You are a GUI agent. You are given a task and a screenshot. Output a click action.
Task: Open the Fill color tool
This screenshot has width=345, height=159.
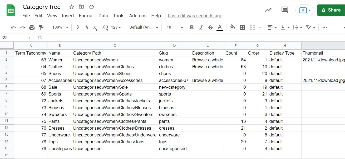coord(232,27)
